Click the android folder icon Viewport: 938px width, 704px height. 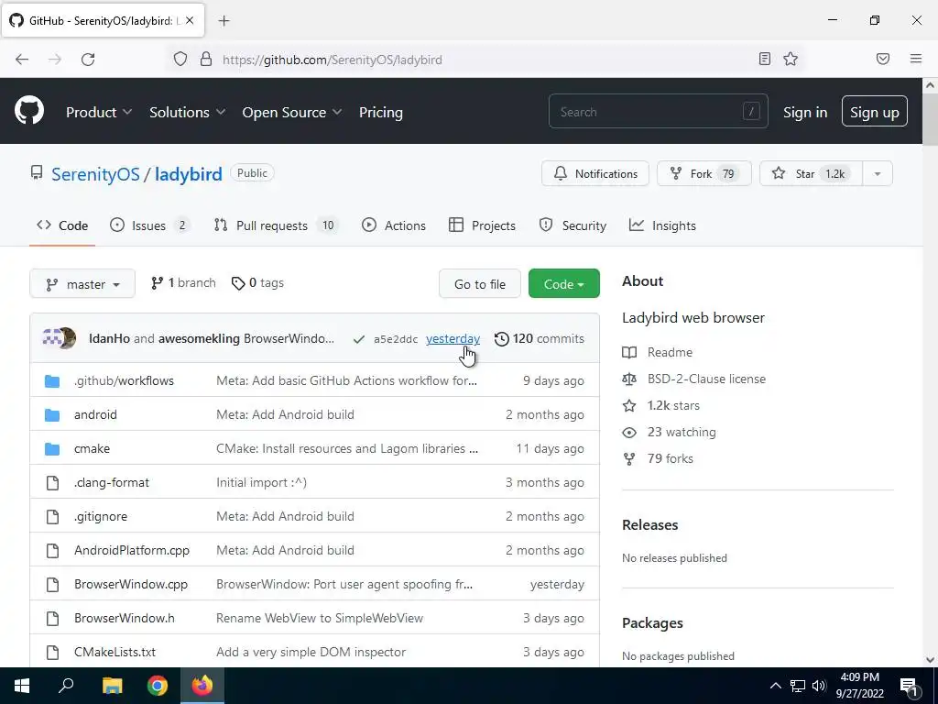pyautogui.click(x=52, y=415)
